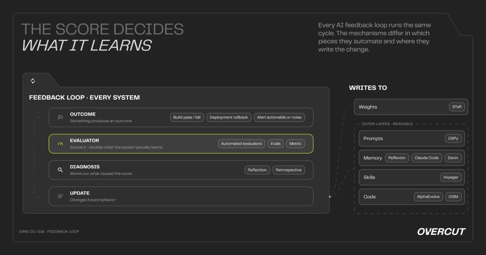This screenshot has width=486, height=255.
Task: Click the Devin tag in Memory
Action: point(453,158)
